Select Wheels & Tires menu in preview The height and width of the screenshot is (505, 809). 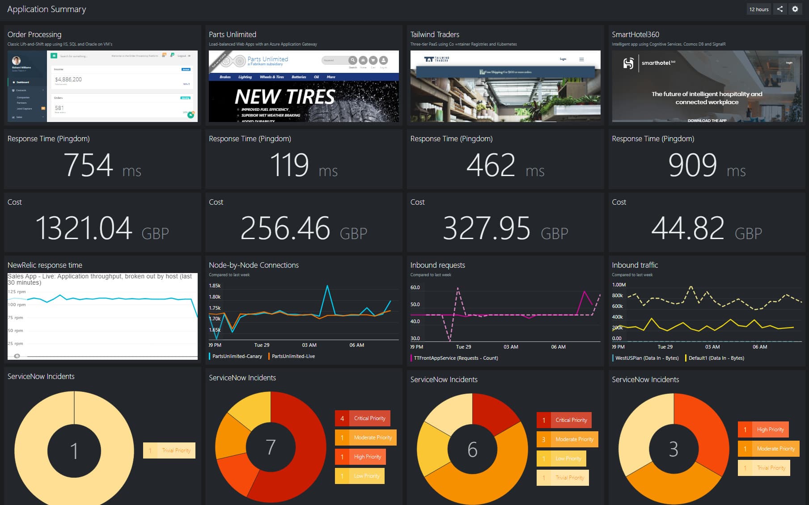(272, 77)
